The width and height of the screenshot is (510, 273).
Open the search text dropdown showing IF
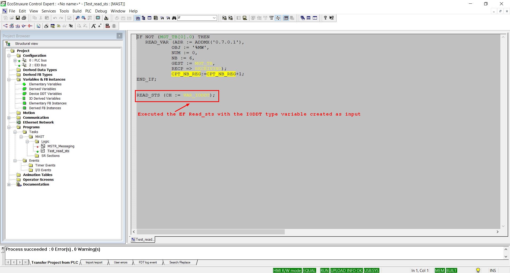tap(214, 18)
